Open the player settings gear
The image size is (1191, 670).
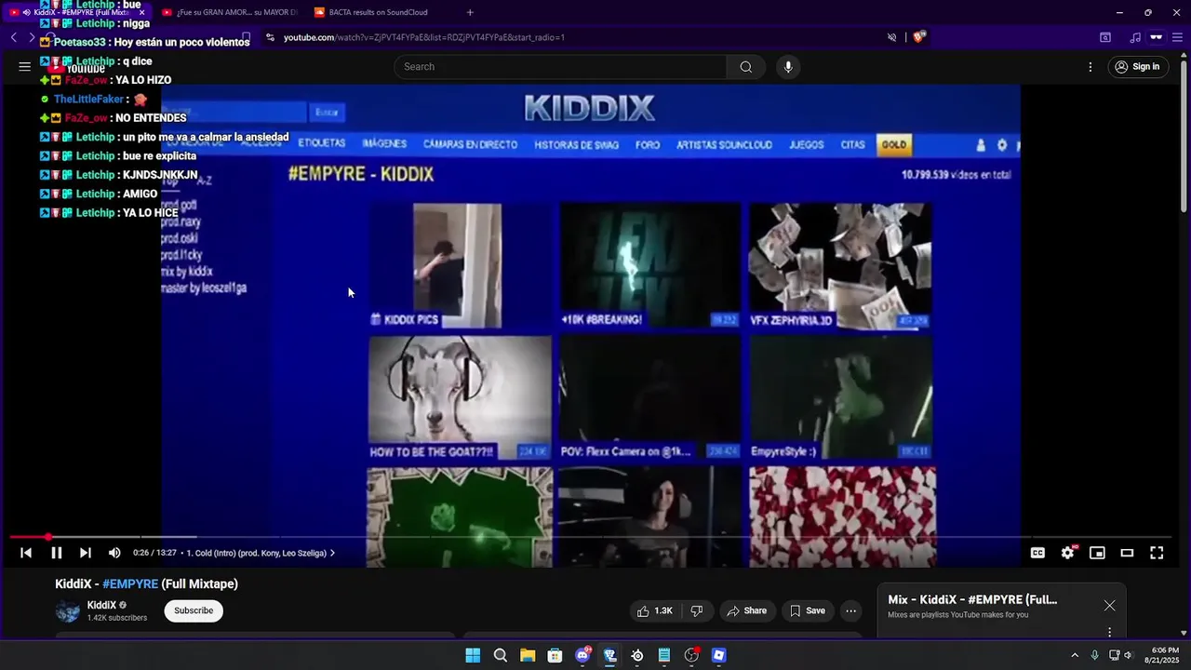(1067, 553)
